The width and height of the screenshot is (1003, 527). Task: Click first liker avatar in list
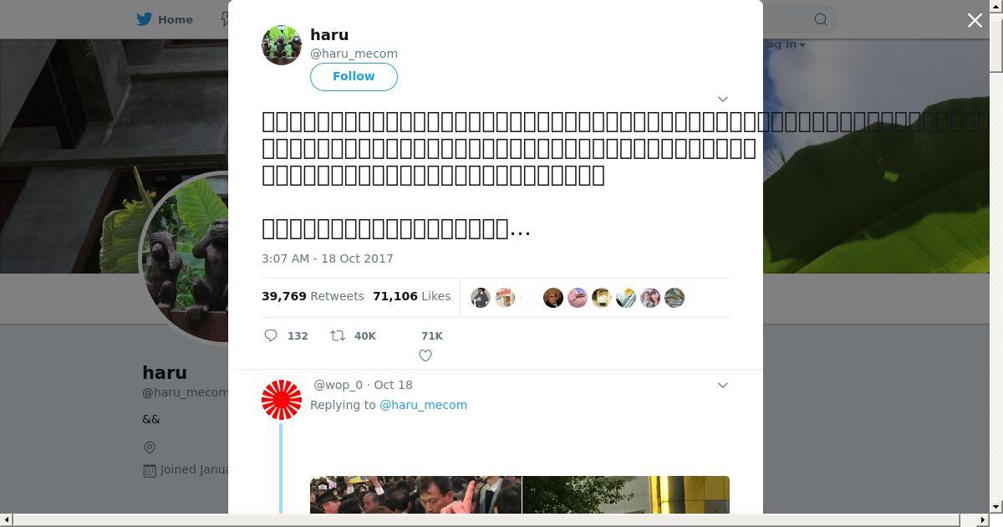480,298
